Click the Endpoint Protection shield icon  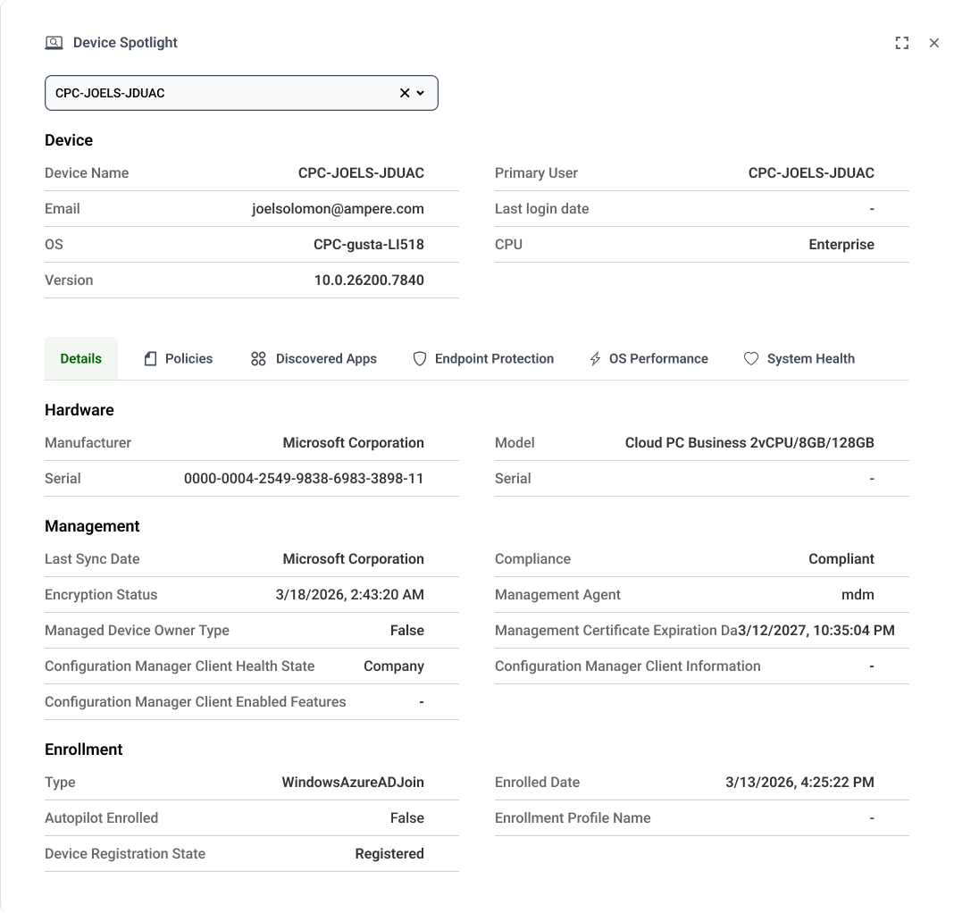(419, 358)
